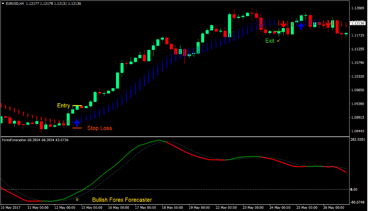368x211 pixels.
Task: Click the 1.10790 price axis label
Action: point(358,63)
